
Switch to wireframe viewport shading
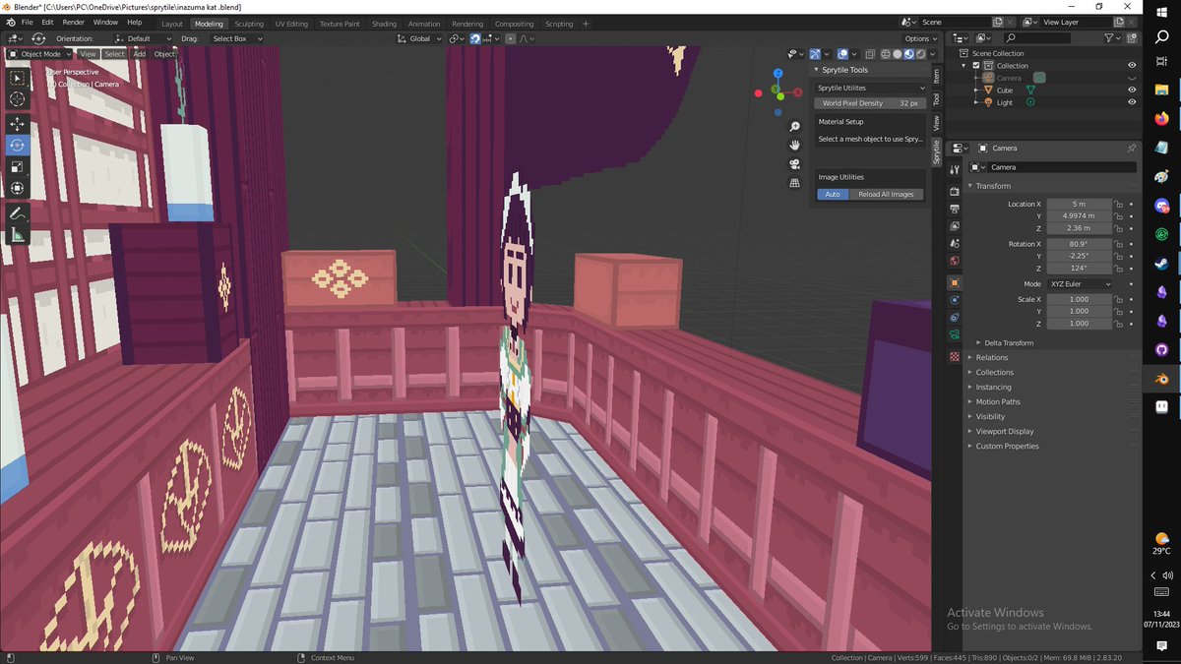(885, 54)
